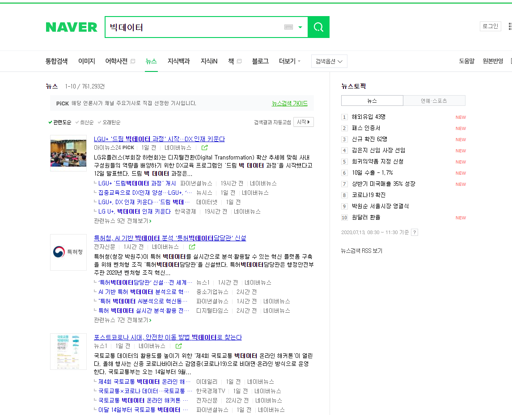Viewport: 512px width, 415px height.
Task: Expand 관련뉴스 7건 전체보기
Action: pos(123,320)
